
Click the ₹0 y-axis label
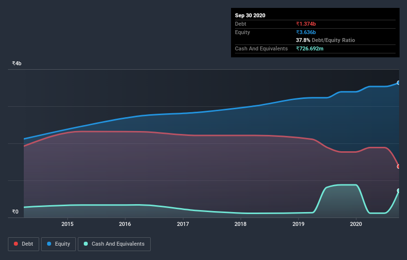click(x=15, y=212)
